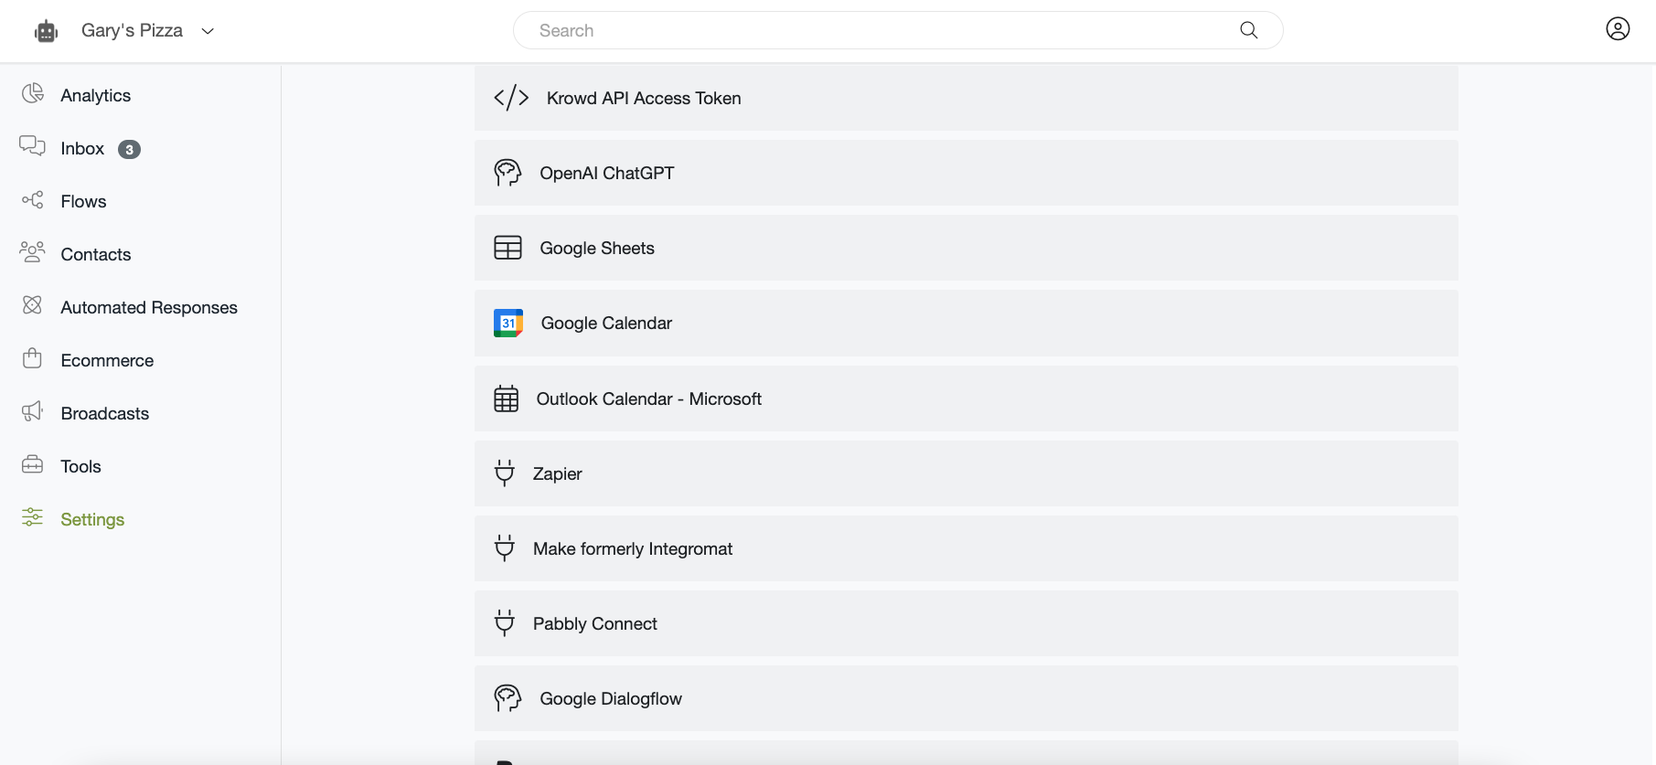The height and width of the screenshot is (765, 1656).
Task: Click the Google Sheets table icon
Action: coord(507,248)
